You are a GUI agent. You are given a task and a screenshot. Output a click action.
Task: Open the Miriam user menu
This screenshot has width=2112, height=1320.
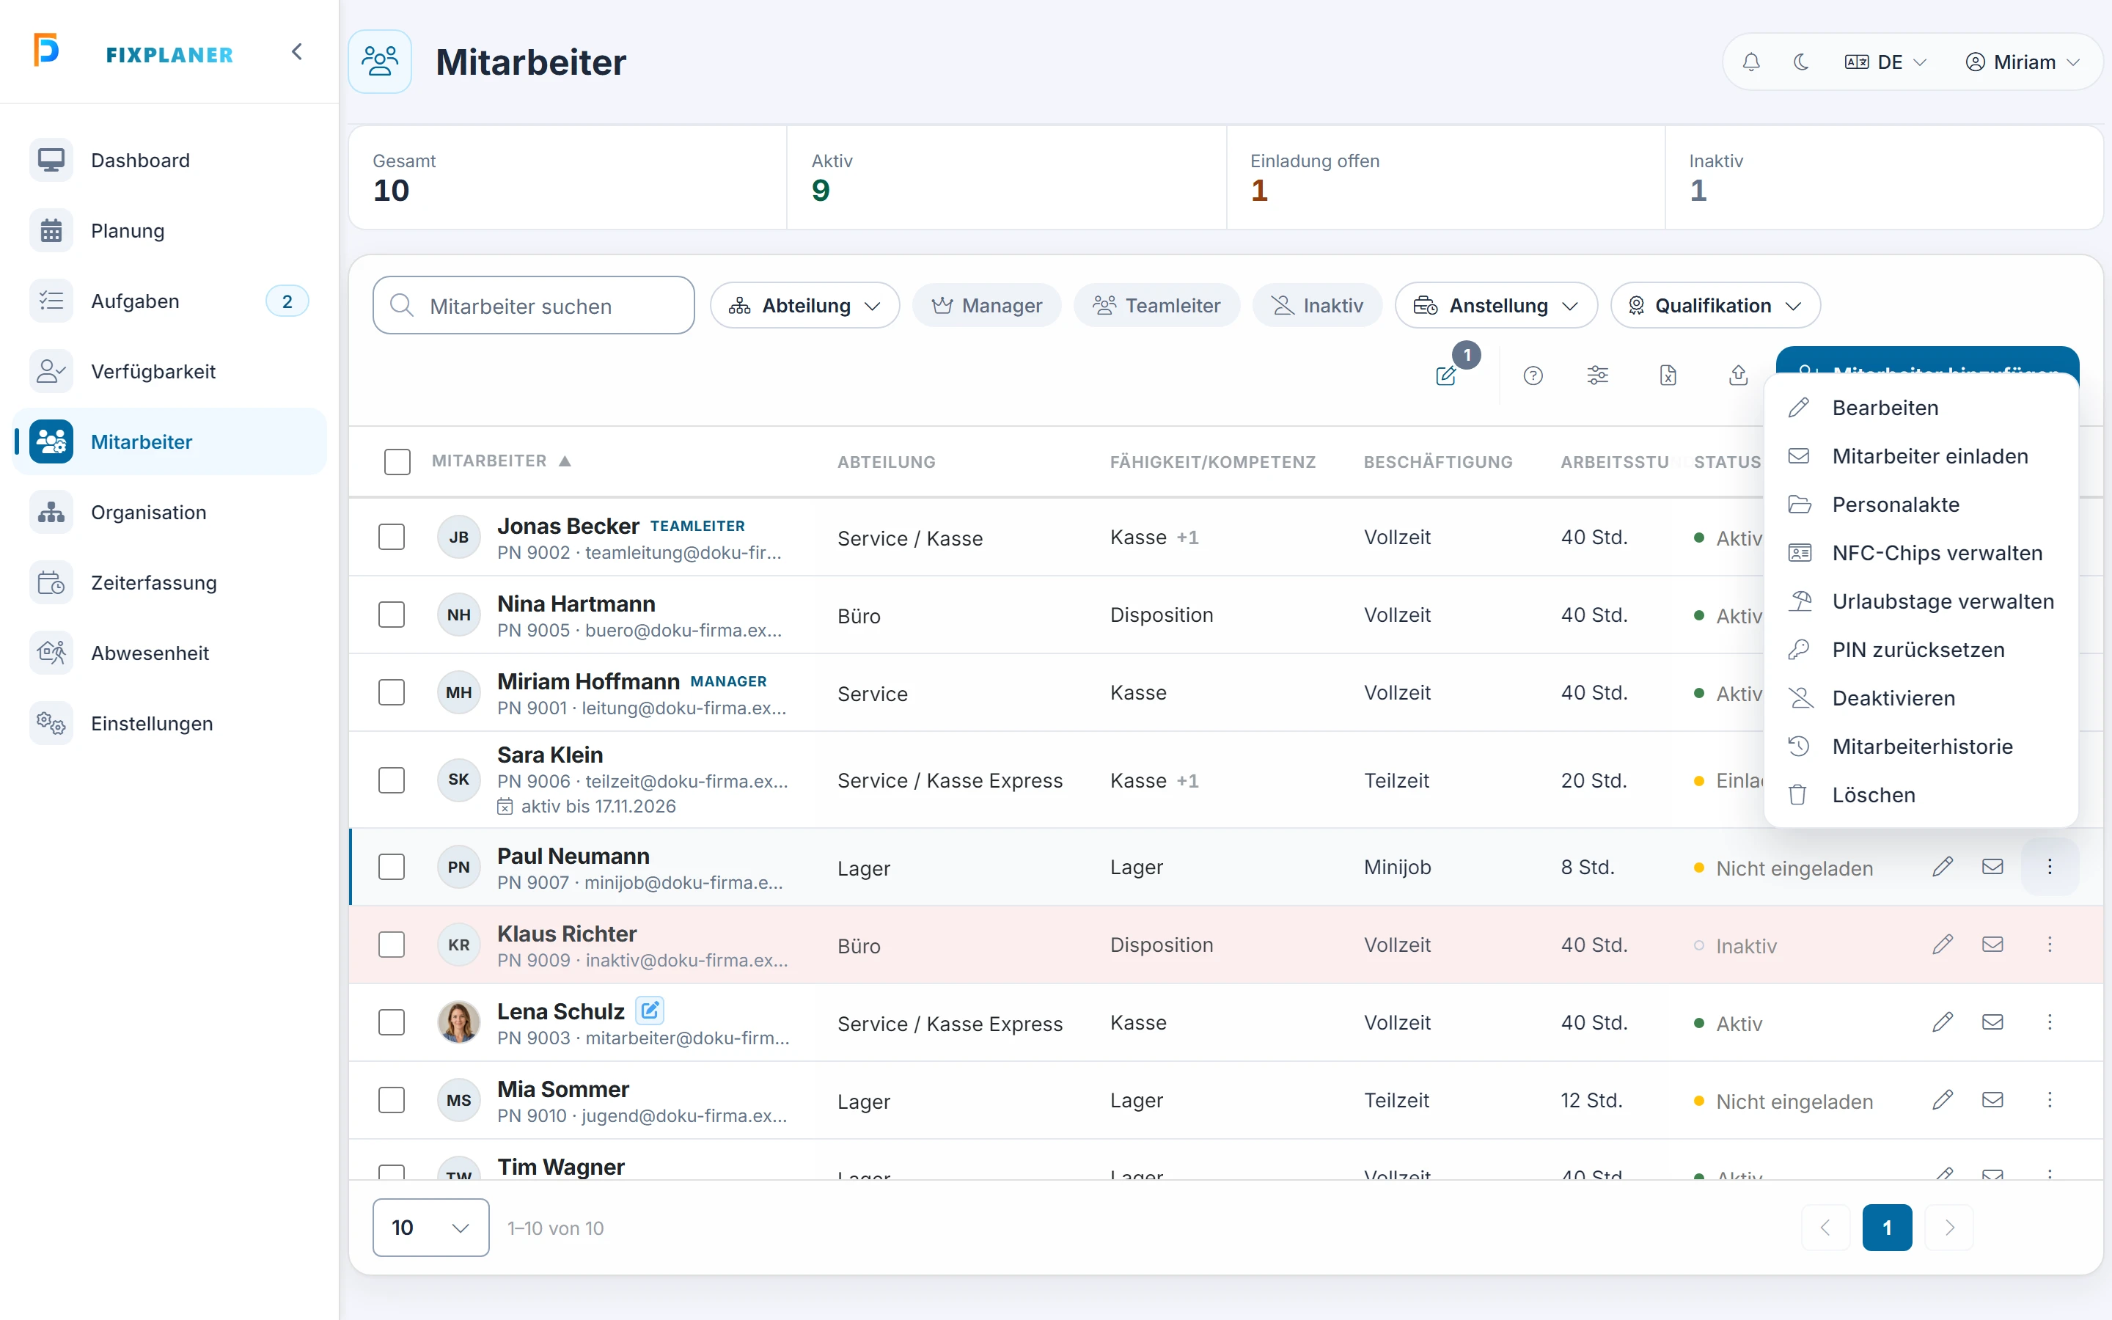point(2022,62)
